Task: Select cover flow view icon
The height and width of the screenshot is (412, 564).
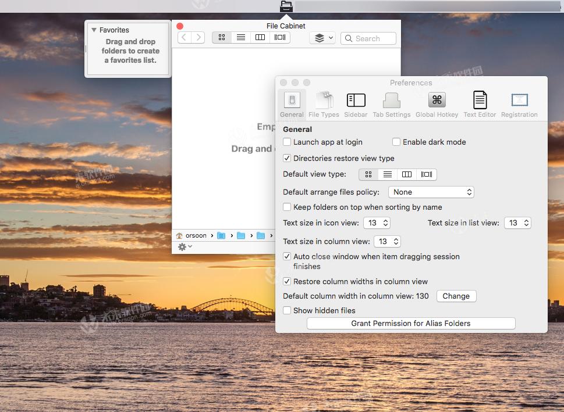Action: tap(279, 37)
